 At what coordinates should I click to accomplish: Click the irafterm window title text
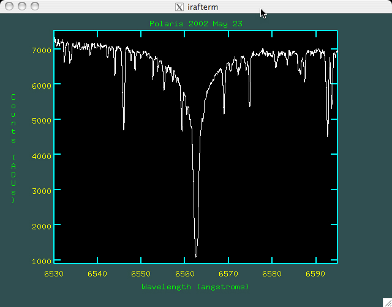(x=203, y=7)
